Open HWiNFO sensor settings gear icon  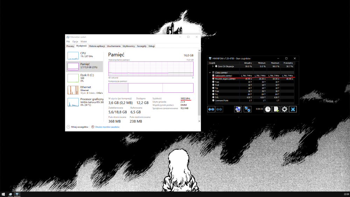point(284,109)
